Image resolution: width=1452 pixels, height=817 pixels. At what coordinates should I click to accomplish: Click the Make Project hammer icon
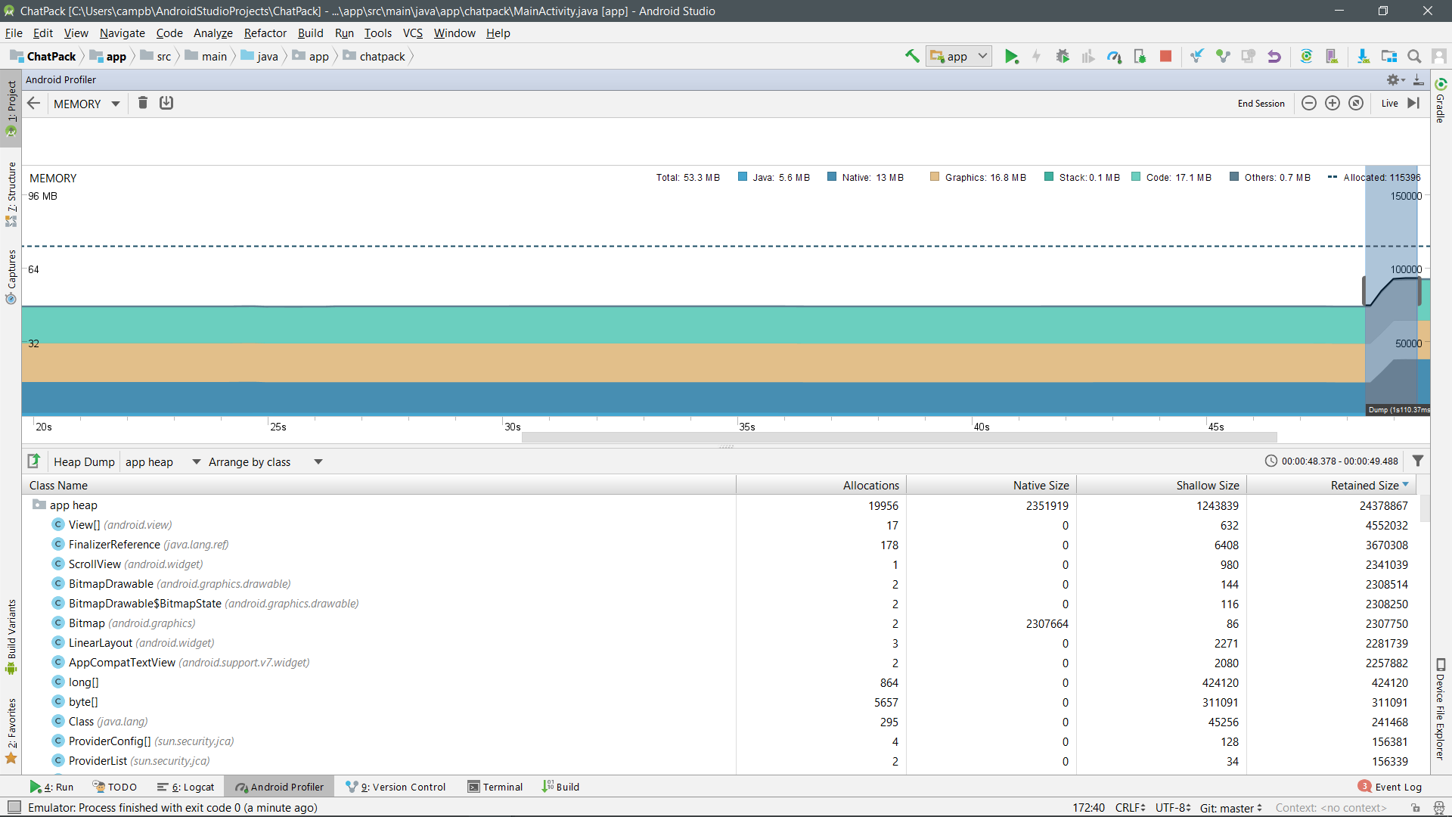click(912, 56)
